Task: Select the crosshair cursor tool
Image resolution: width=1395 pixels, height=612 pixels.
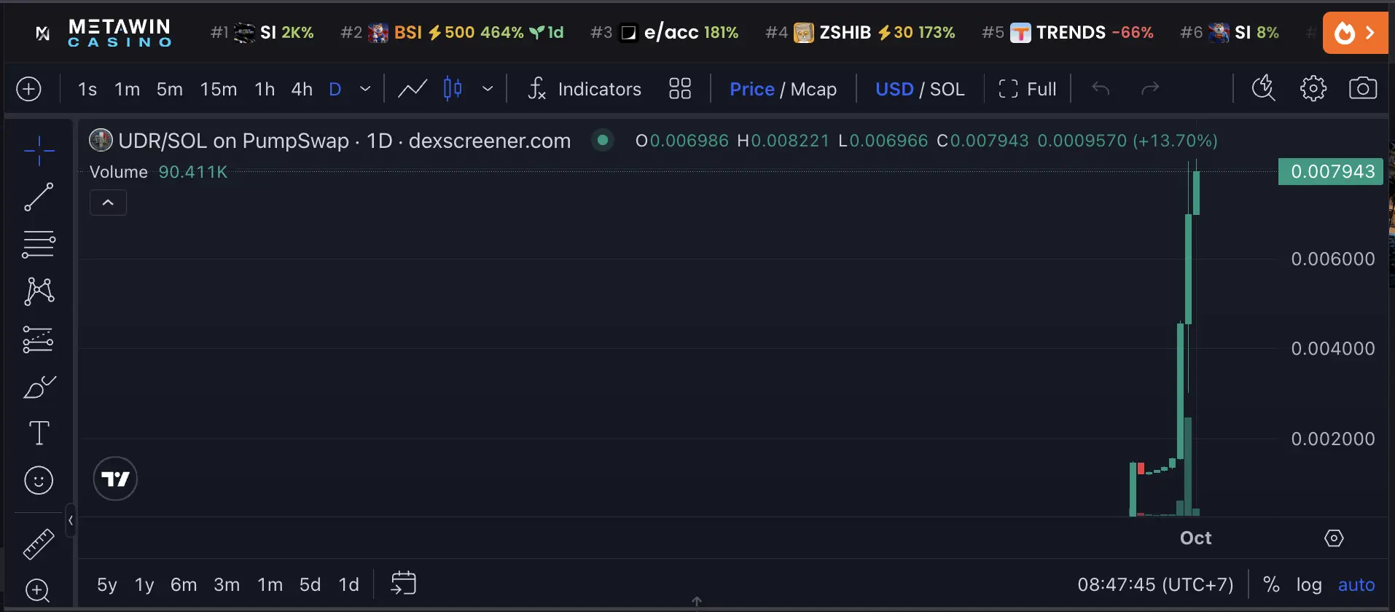Action: (39, 151)
